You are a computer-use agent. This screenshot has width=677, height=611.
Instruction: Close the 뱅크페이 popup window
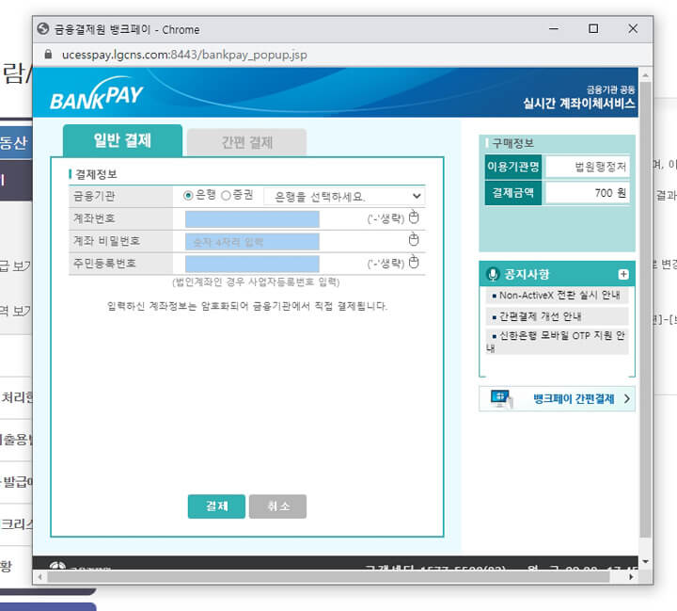[633, 29]
